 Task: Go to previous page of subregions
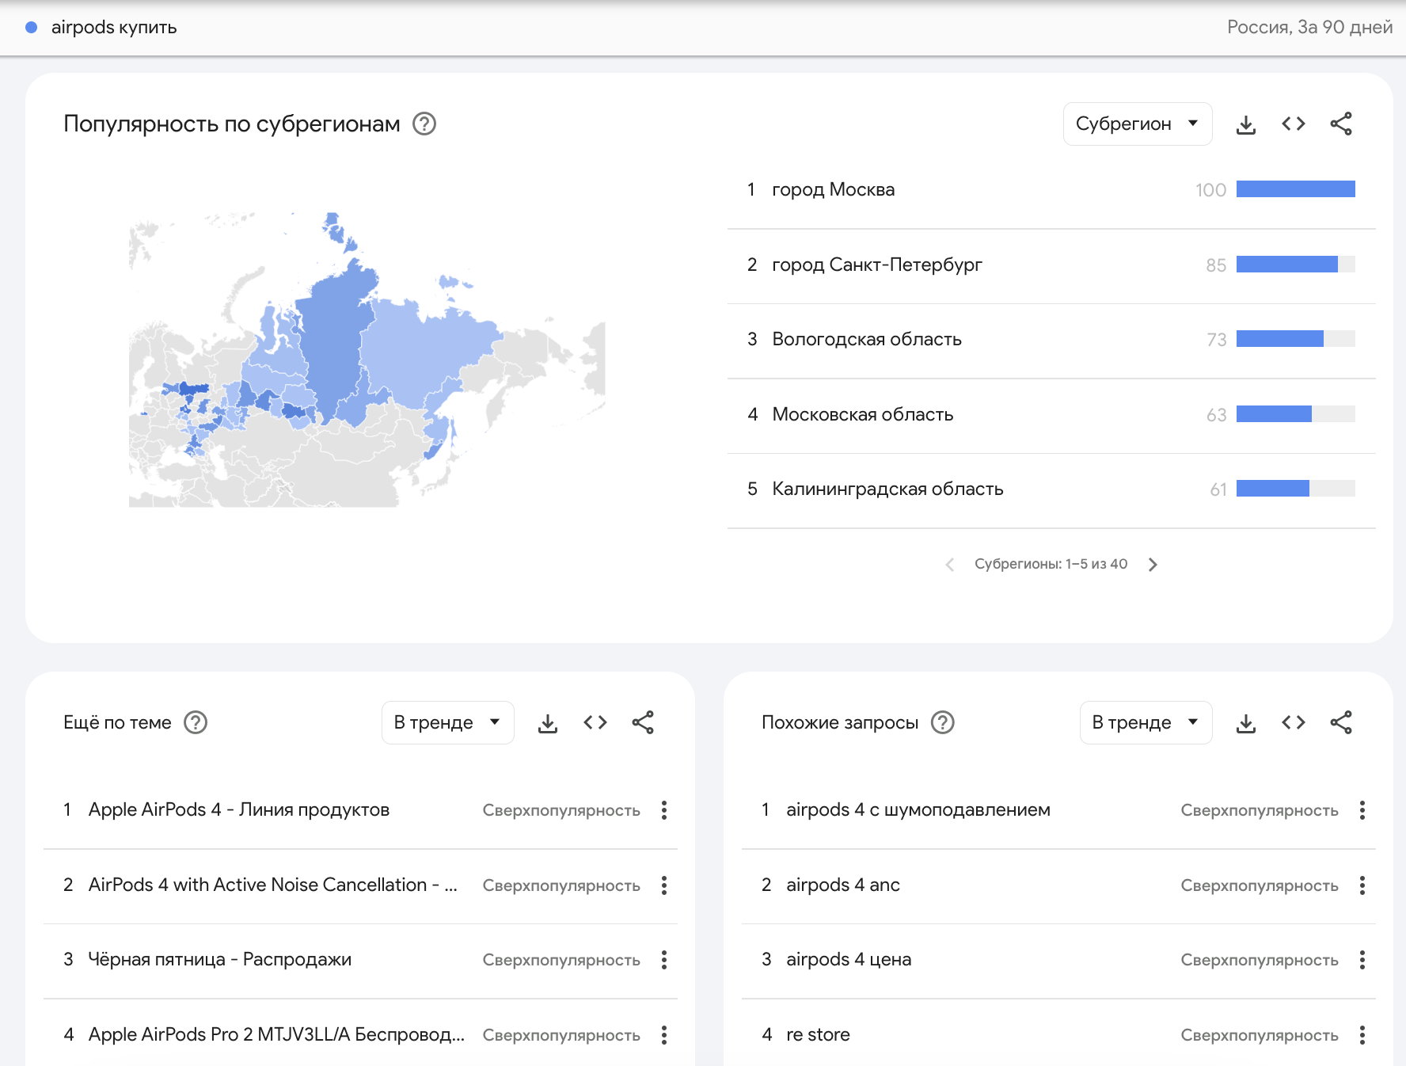pos(950,564)
